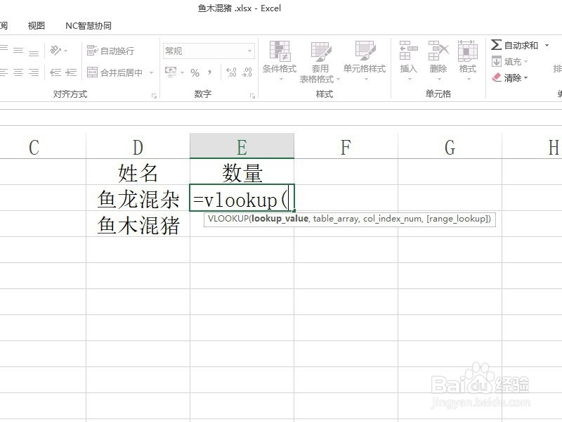Screen dimensions: 562x422
Task: Click the accounting number format icon
Action: pyautogui.click(x=171, y=72)
